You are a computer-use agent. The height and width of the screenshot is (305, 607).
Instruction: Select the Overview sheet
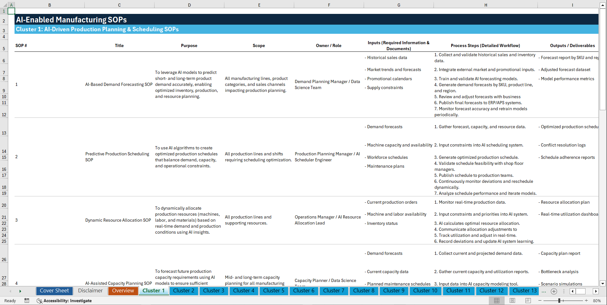click(123, 291)
